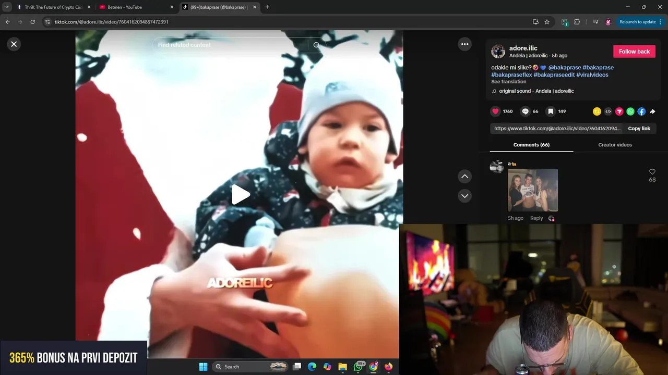Open adore.ilic profile name
The height and width of the screenshot is (375, 668).
coord(523,48)
